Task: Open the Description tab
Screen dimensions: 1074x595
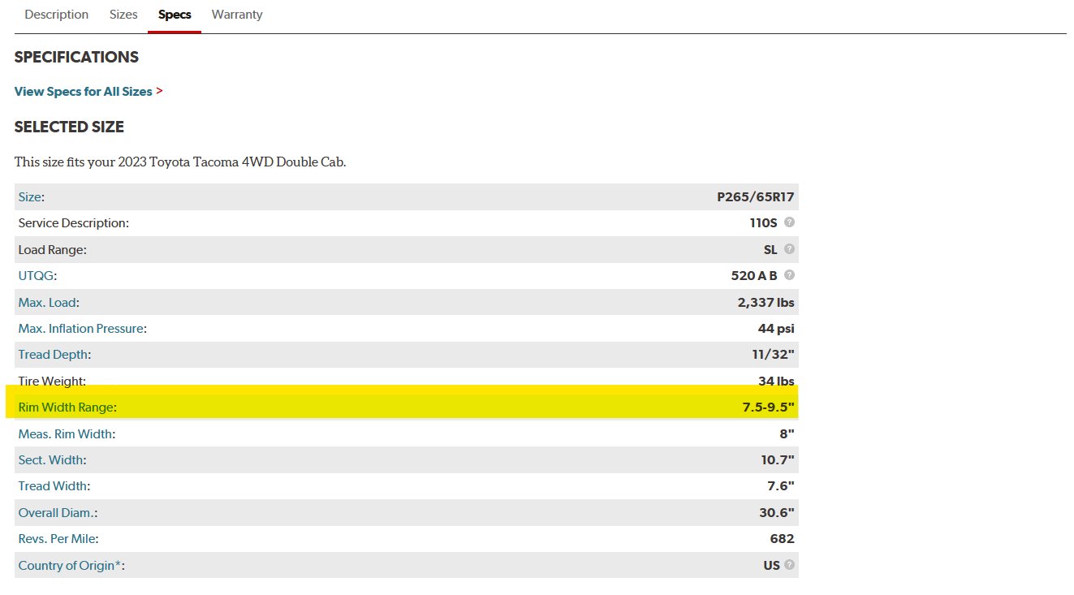Action: (x=57, y=15)
